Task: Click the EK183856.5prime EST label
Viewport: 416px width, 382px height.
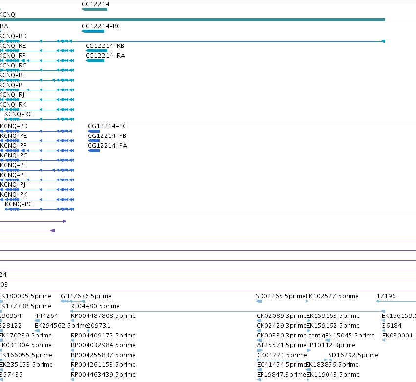Action: tap(332, 365)
